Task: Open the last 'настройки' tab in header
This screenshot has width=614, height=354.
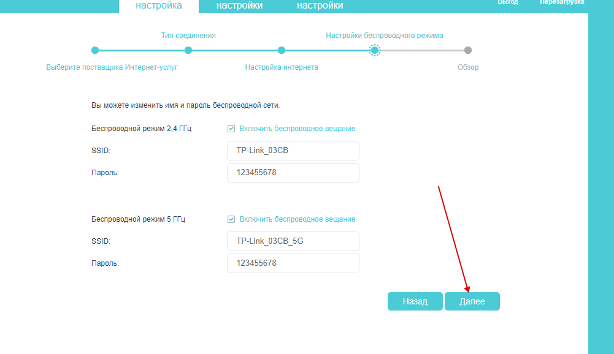Action: coord(320,6)
